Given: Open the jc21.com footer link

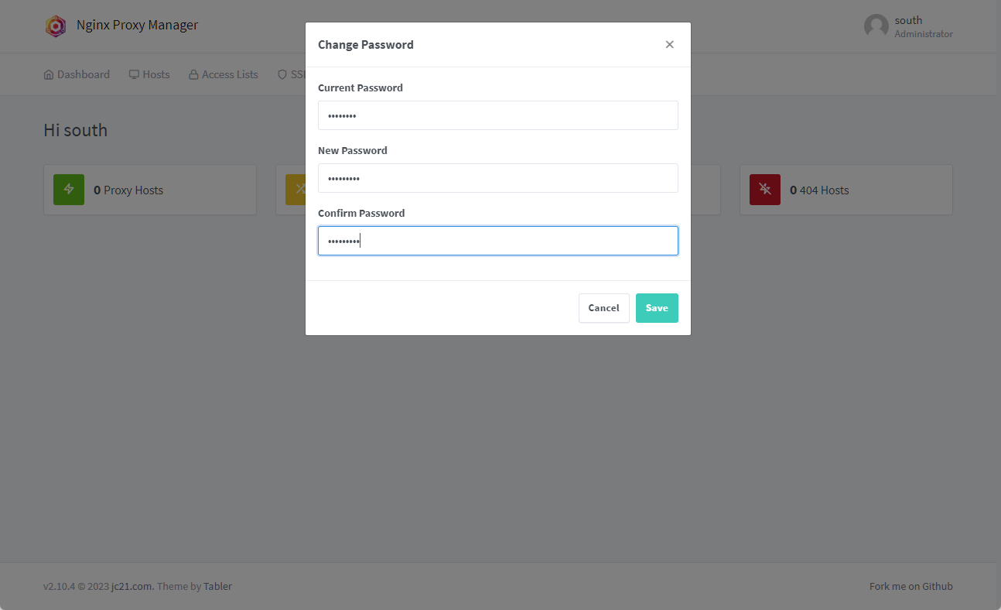Looking at the screenshot, I should [132, 586].
